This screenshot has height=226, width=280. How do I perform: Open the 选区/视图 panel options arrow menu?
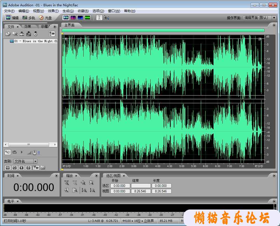click(274, 176)
